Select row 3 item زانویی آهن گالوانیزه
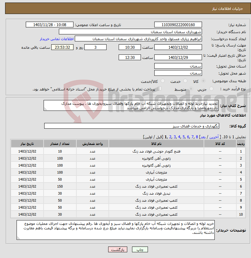The image size is (251, 258). 156,165
